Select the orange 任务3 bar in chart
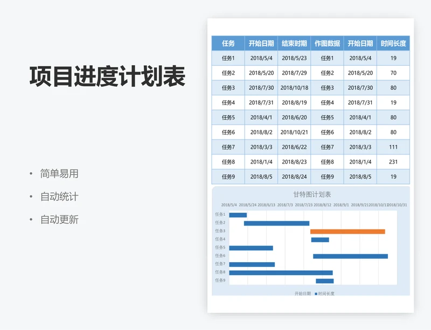431x330 pixels. coord(347,231)
